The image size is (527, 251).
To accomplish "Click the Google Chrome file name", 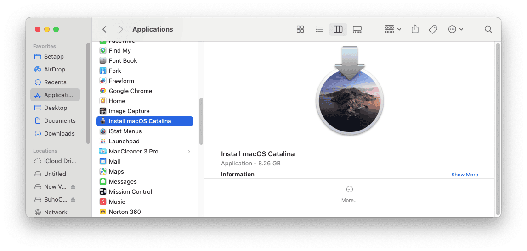I will point(130,91).
